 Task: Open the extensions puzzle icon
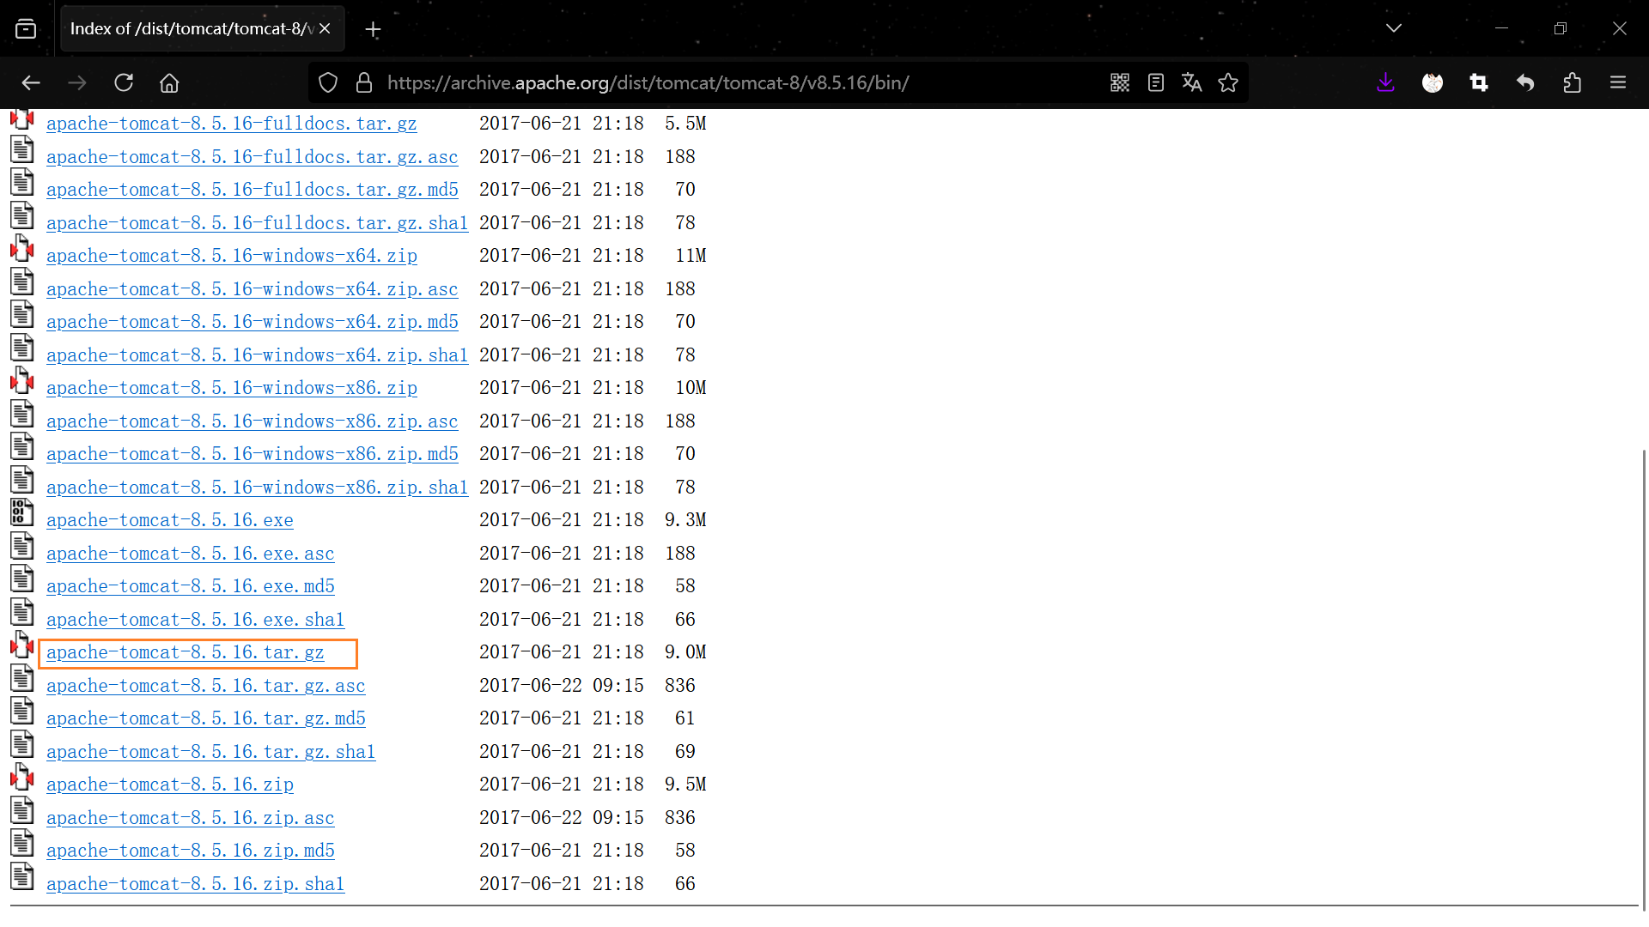point(1572,82)
